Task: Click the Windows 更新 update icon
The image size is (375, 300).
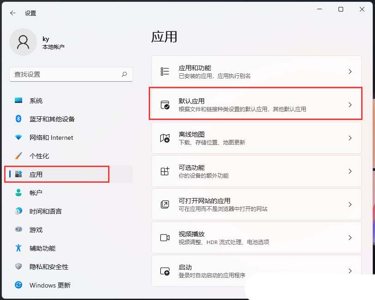Action: (x=18, y=285)
